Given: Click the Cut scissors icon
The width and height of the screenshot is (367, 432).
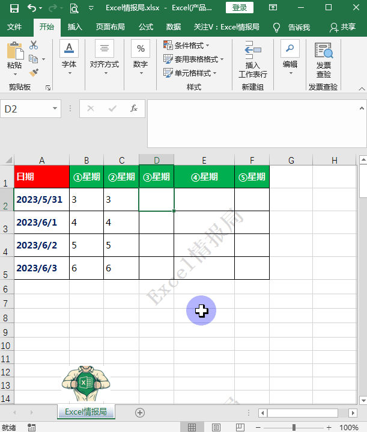Looking at the screenshot, I should click(x=34, y=45).
